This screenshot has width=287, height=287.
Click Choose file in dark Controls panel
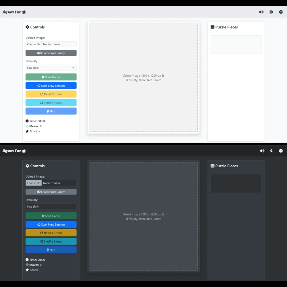coord(34,183)
